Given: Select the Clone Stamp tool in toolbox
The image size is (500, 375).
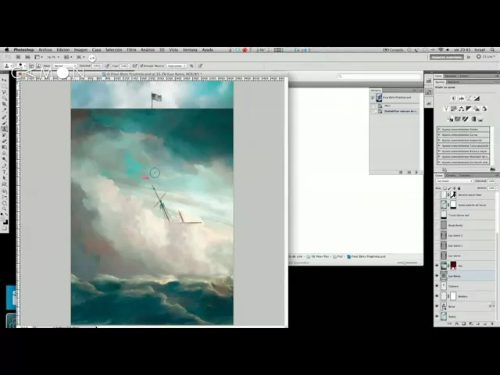Looking at the screenshot, I should [5, 129].
